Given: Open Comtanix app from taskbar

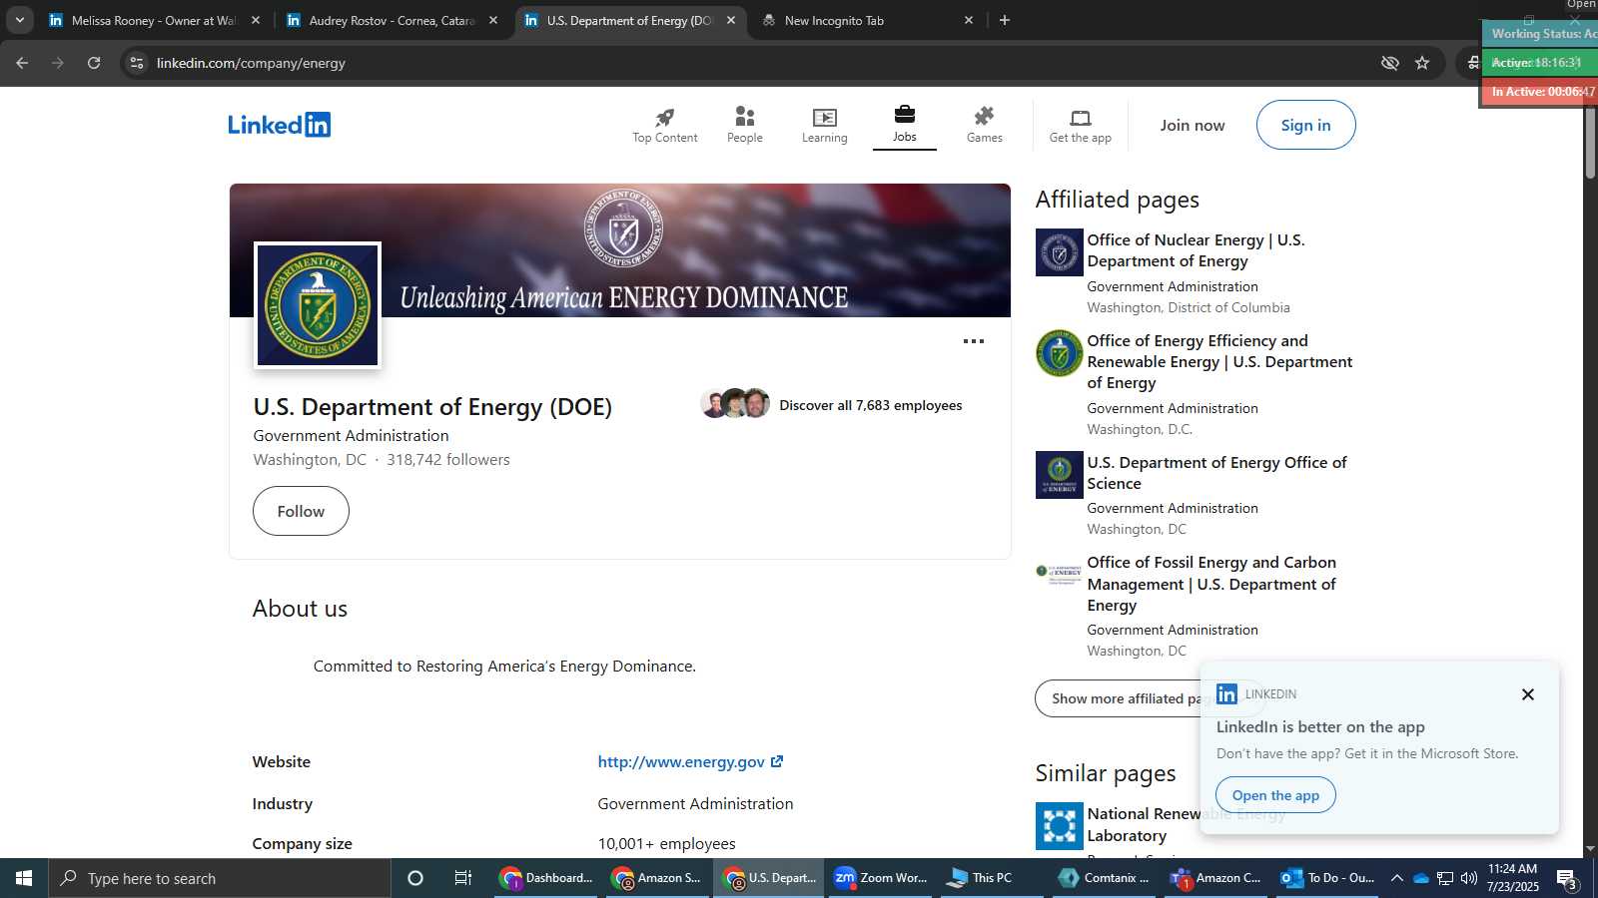Looking at the screenshot, I should point(1105,878).
